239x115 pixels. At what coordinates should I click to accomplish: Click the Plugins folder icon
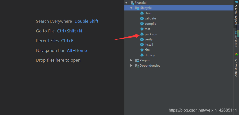(x=137, y=60)
